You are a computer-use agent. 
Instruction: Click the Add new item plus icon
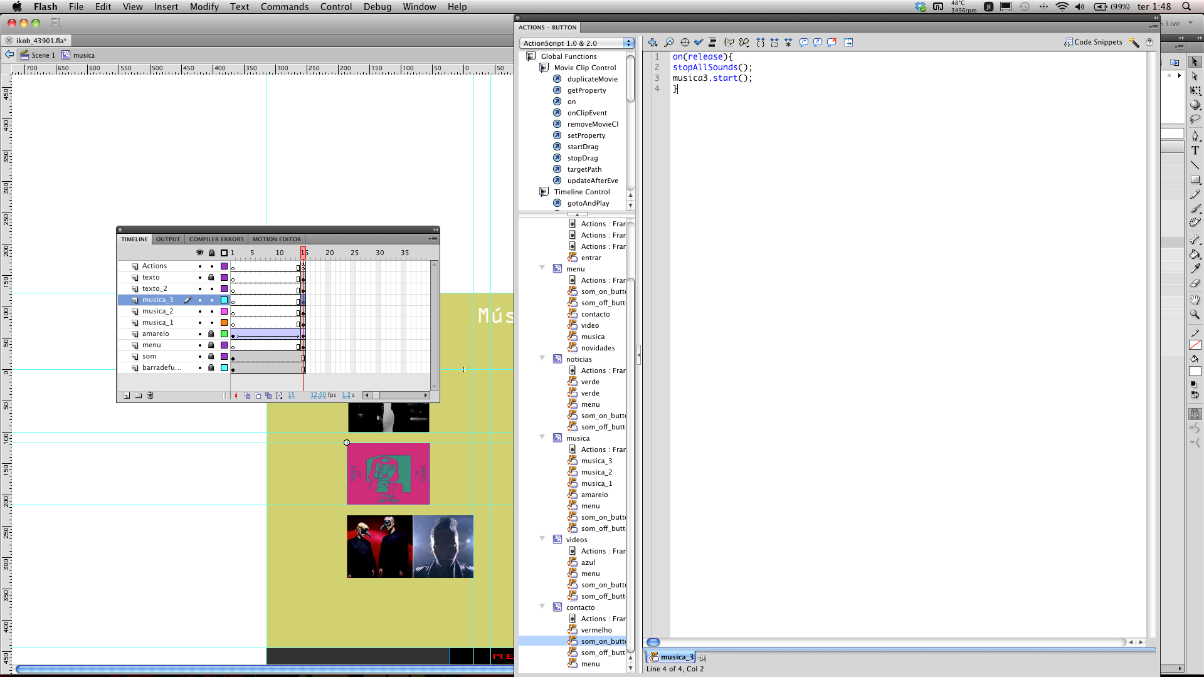pos(653,43)
